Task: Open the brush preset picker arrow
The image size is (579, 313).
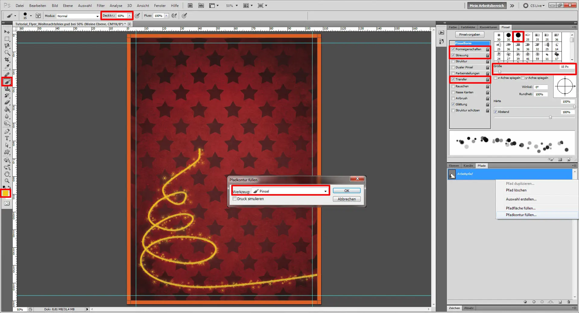Action: [x=31, y=16]
